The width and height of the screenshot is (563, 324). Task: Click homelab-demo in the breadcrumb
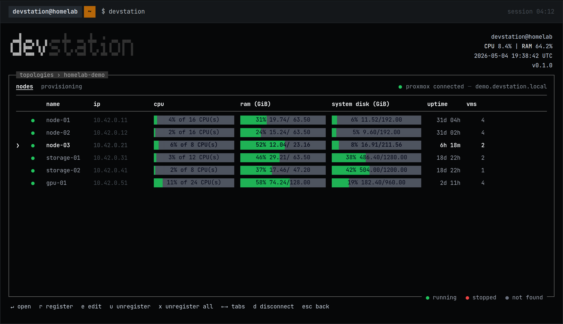point(84,75)
